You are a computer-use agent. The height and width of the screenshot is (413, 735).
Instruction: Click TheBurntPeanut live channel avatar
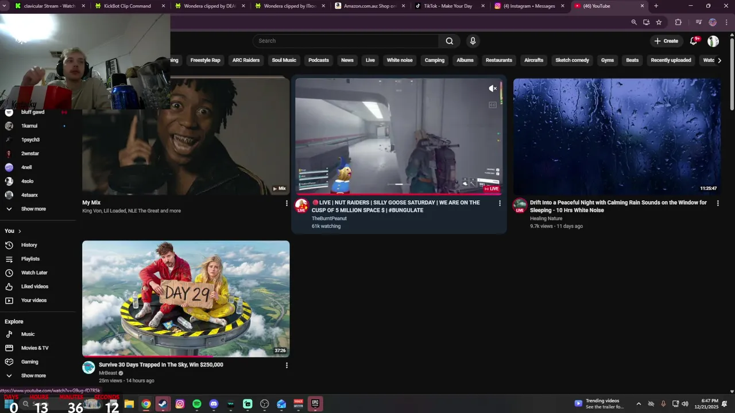[x=301, y=206]
